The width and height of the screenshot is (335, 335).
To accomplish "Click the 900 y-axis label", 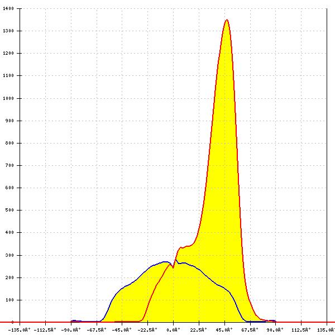I will 9,121.
